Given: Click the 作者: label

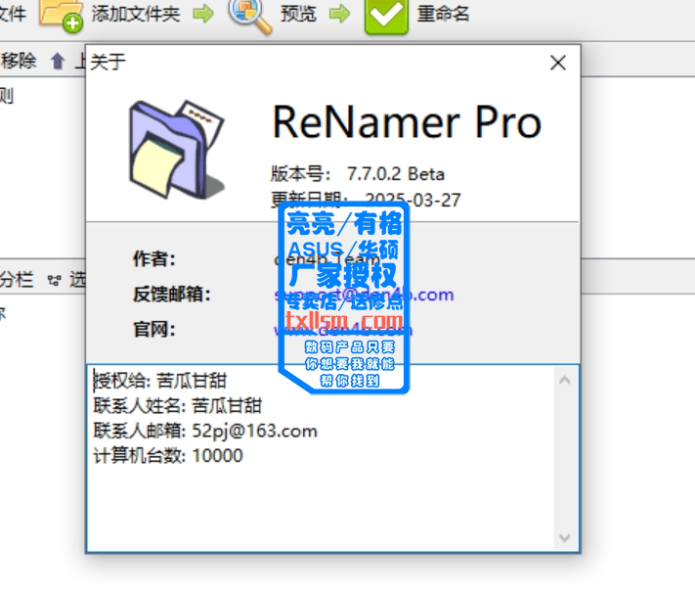Looking at the screenshot, I should coord(154,258).
